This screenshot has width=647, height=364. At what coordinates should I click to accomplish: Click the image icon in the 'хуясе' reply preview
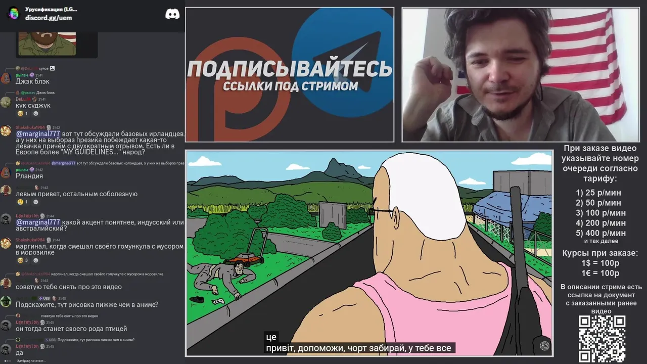click(52, 68)
